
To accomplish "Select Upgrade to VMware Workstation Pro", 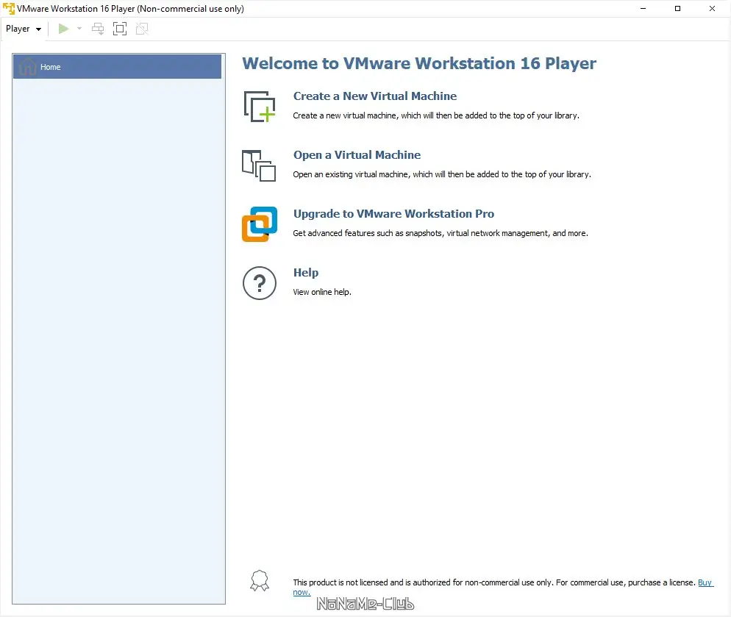I will [x=393, y=213].
